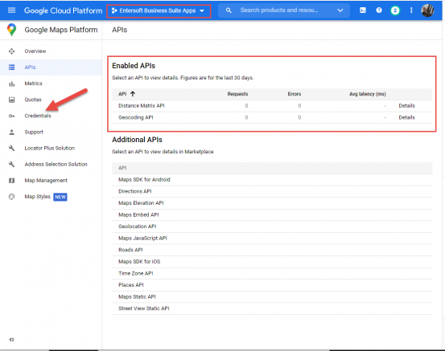Open Address Selection Solution page
This screenshot has width=445, height=351.
point(56,165)
